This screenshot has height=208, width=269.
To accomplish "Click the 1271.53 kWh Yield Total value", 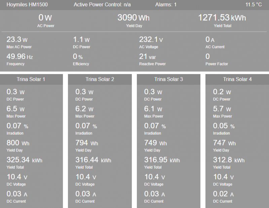I will coord(222,18).
